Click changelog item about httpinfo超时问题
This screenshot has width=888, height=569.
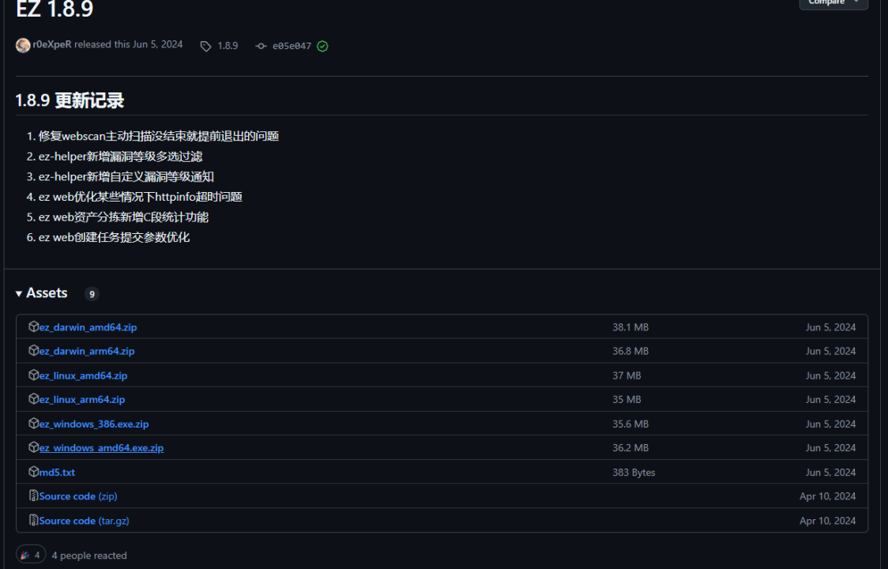141,197
